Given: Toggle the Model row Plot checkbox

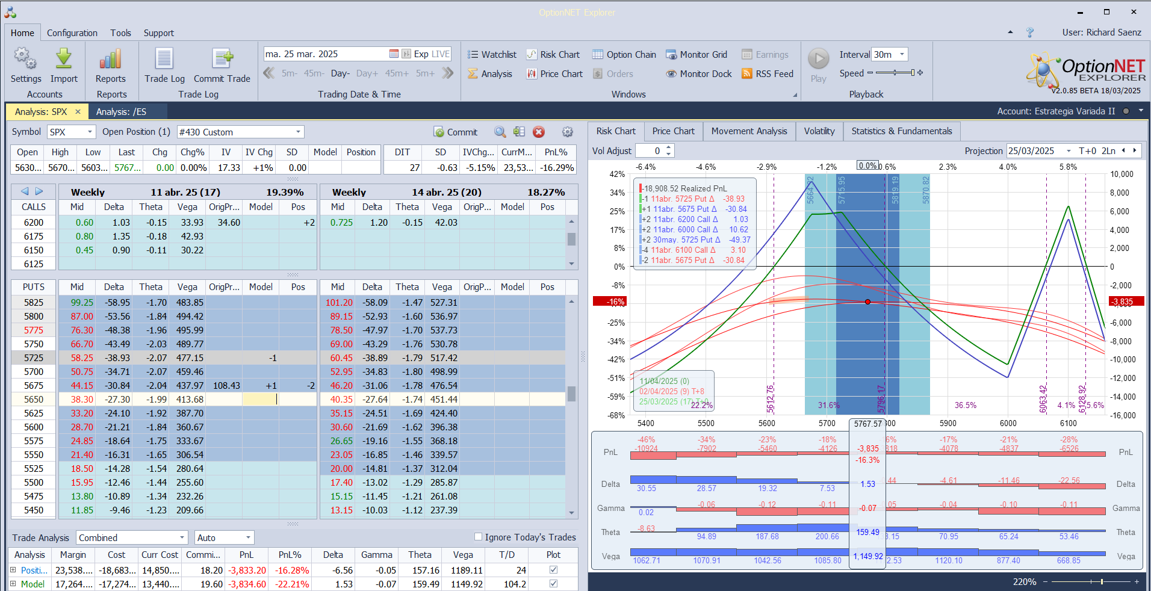Looking at the screenshot, I should click(553, 584).
